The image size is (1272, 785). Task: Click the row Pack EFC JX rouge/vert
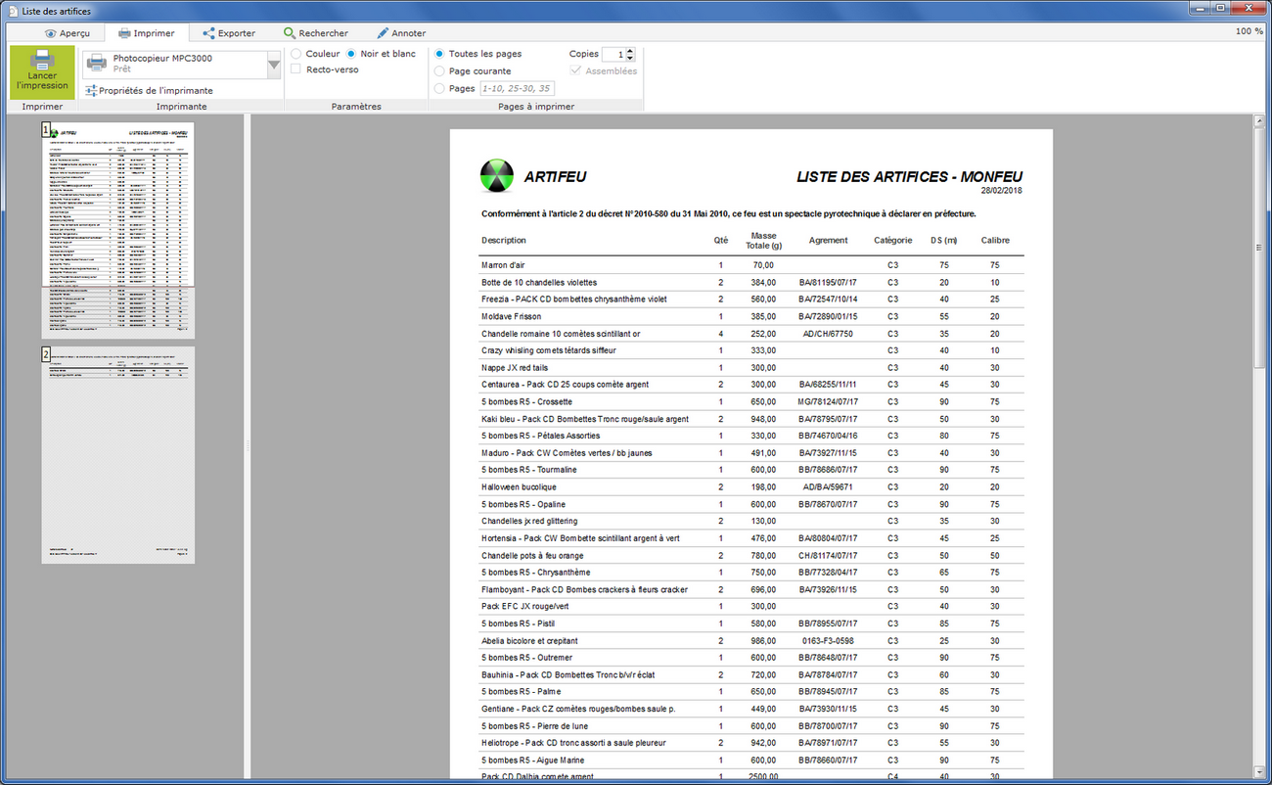[751, 606]
